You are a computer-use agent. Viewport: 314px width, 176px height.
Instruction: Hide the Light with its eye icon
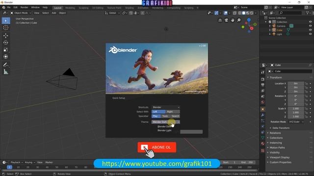click(310, 34)
